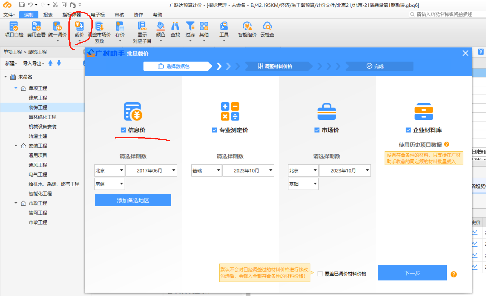Open 市场价 2023年10月 period dropdown
This screenshot has width=486, height=296.
coord(345,170)
